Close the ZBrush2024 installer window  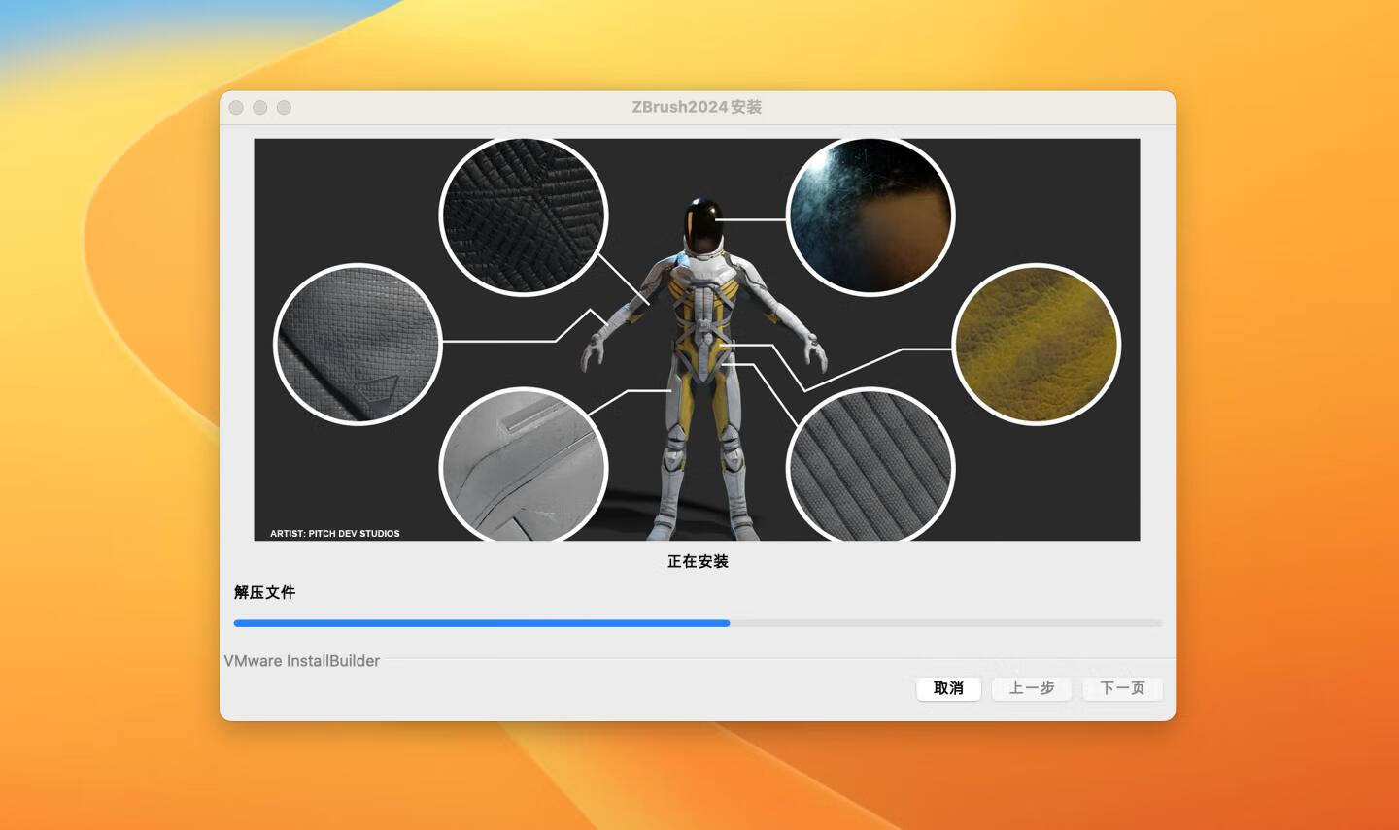236,108
